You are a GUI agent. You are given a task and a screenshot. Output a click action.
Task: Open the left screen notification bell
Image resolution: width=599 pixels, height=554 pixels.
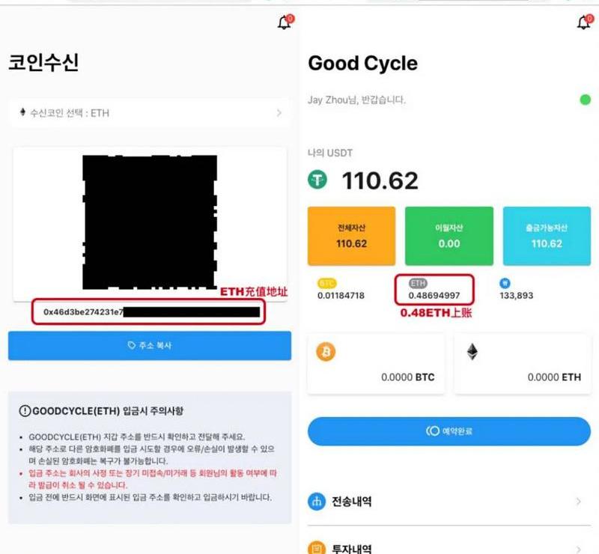(x=285, y=22)
